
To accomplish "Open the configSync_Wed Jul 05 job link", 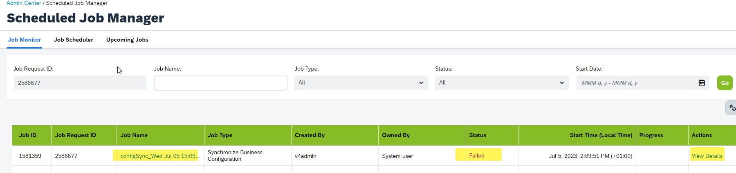I will point(160,156).
